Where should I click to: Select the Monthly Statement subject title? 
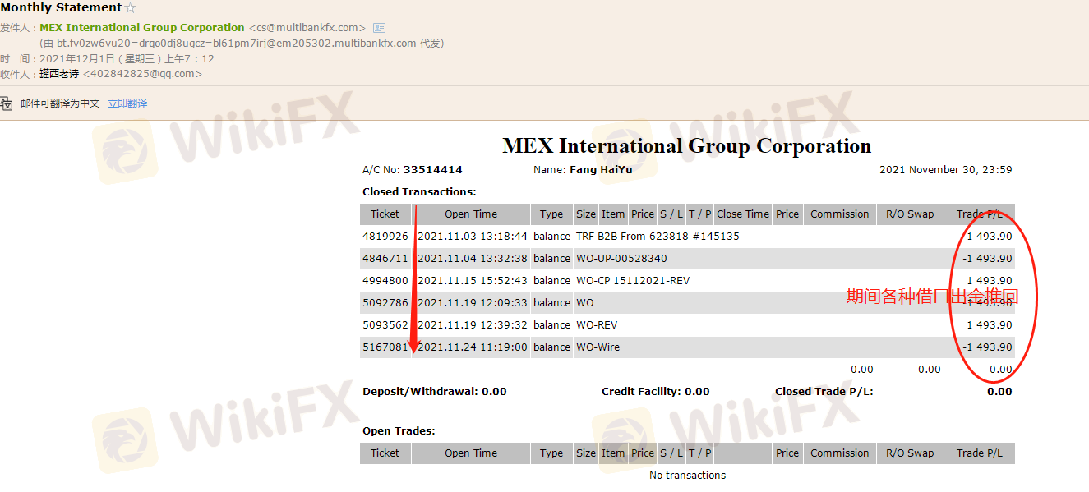pyautogui.click(x=61, y=8)
